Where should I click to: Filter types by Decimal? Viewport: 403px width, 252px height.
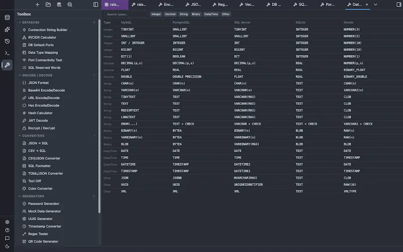click(170, 14)
